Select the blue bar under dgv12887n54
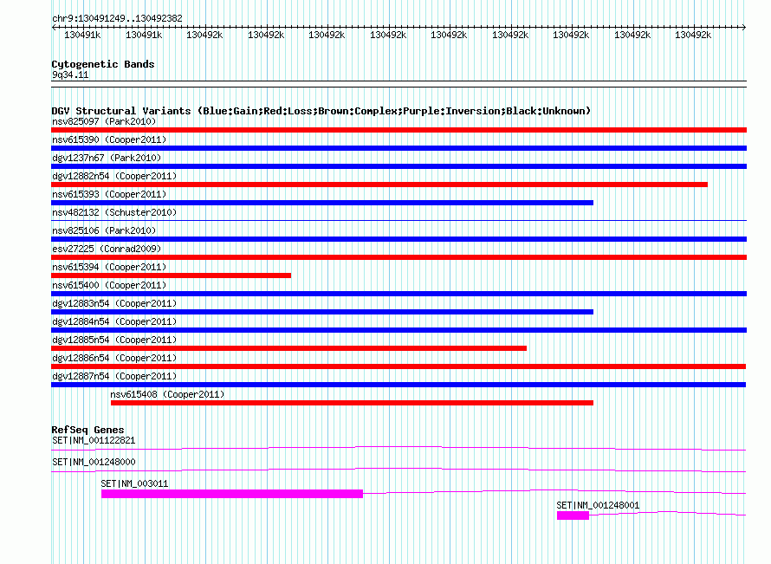 (398, 385)
